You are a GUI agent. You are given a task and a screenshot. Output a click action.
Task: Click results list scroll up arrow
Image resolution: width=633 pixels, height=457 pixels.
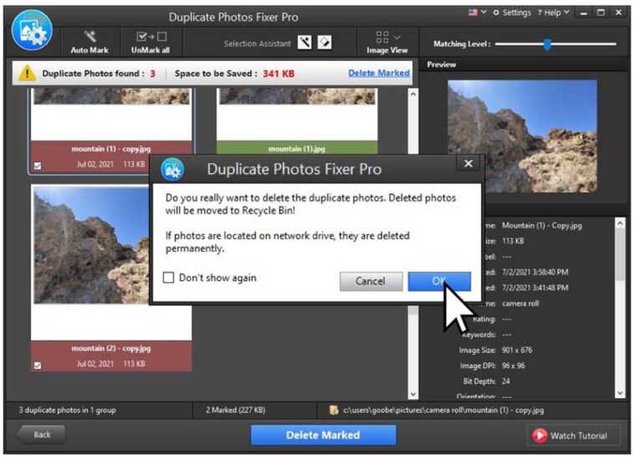point(413,94)
